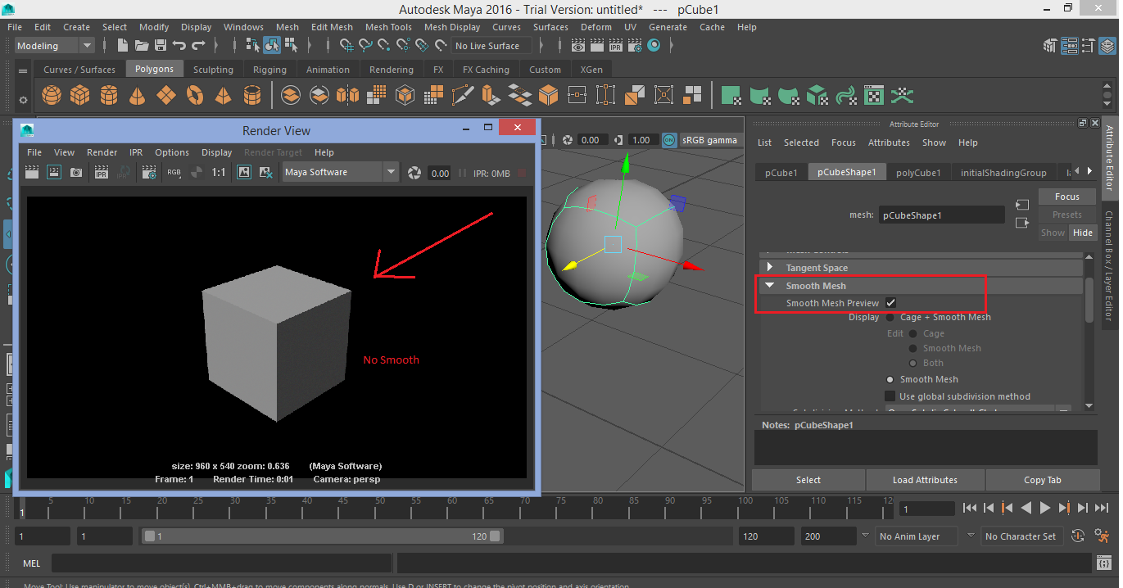
Task: Open the Modeling menu set dropdown
Action: 54,46
